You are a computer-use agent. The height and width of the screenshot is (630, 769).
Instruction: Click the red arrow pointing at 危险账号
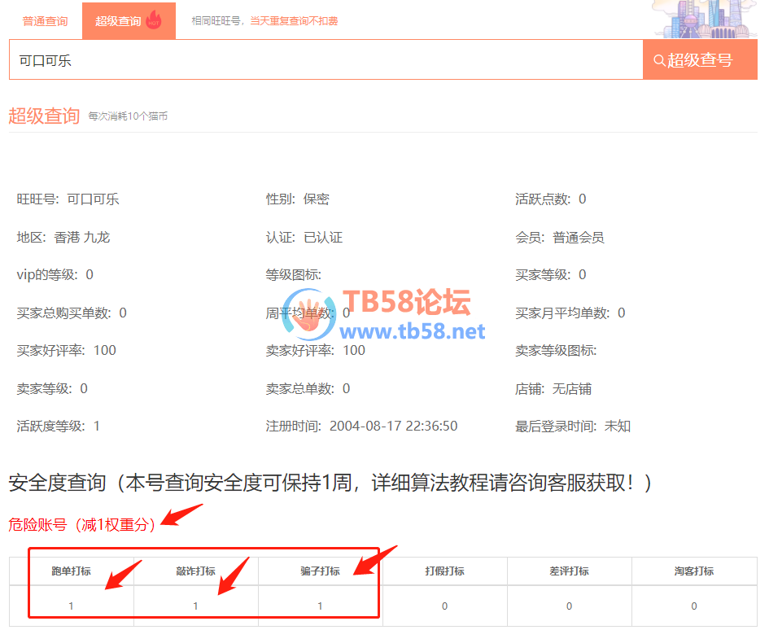(x=182, y=516)
